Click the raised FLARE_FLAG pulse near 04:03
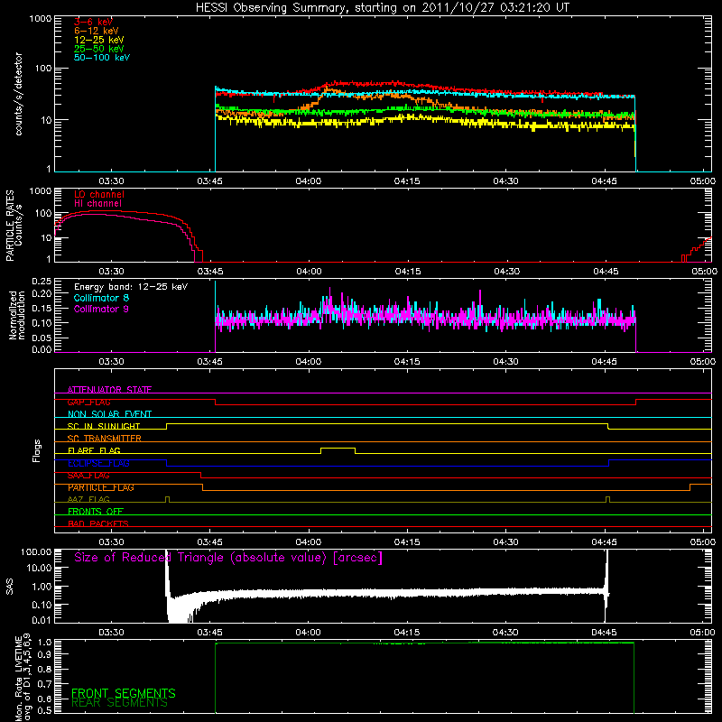The image size is (722, 722). click(338, 449)
